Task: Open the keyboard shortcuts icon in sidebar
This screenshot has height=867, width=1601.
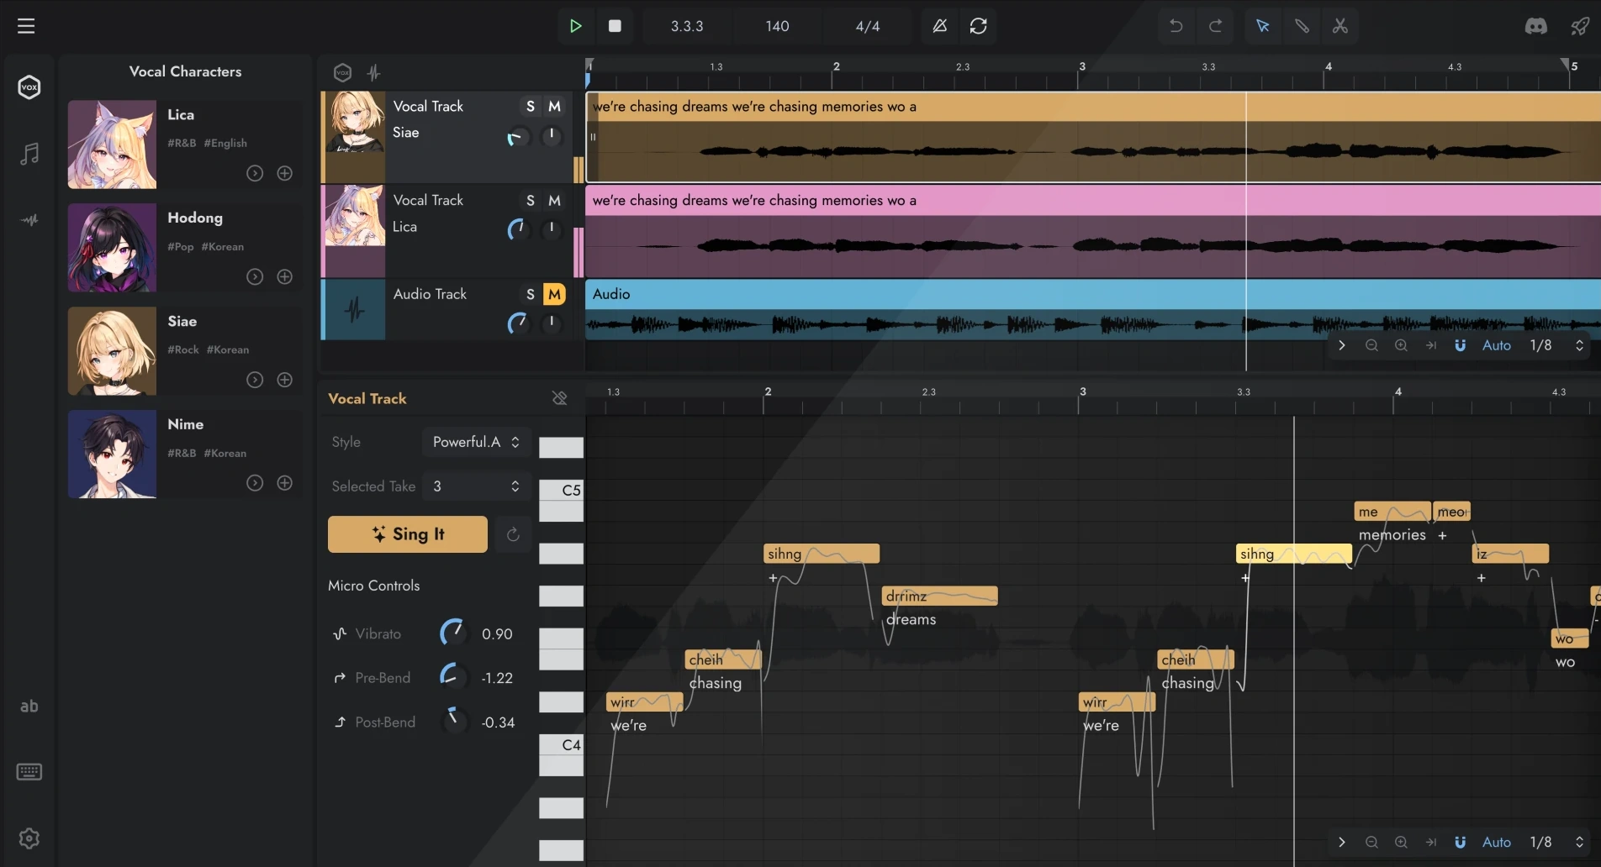Action: 29,772
